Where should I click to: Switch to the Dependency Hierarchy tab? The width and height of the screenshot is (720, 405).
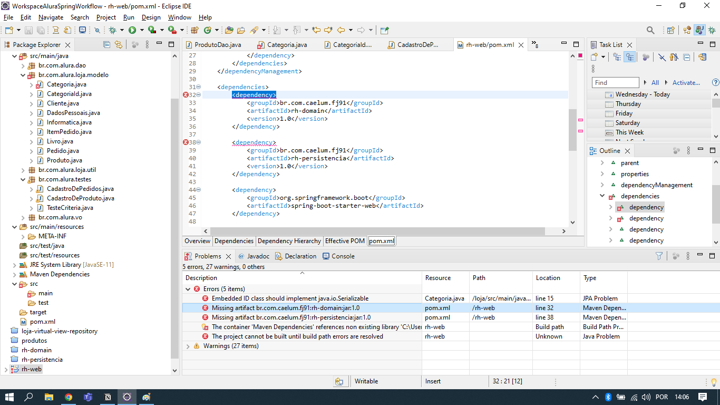[289, 241]
